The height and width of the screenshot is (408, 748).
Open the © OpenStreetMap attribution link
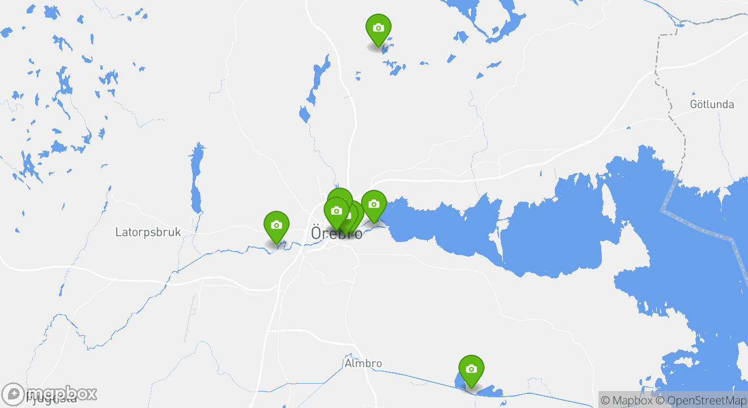pyautogui.click(x=701, y=401)
